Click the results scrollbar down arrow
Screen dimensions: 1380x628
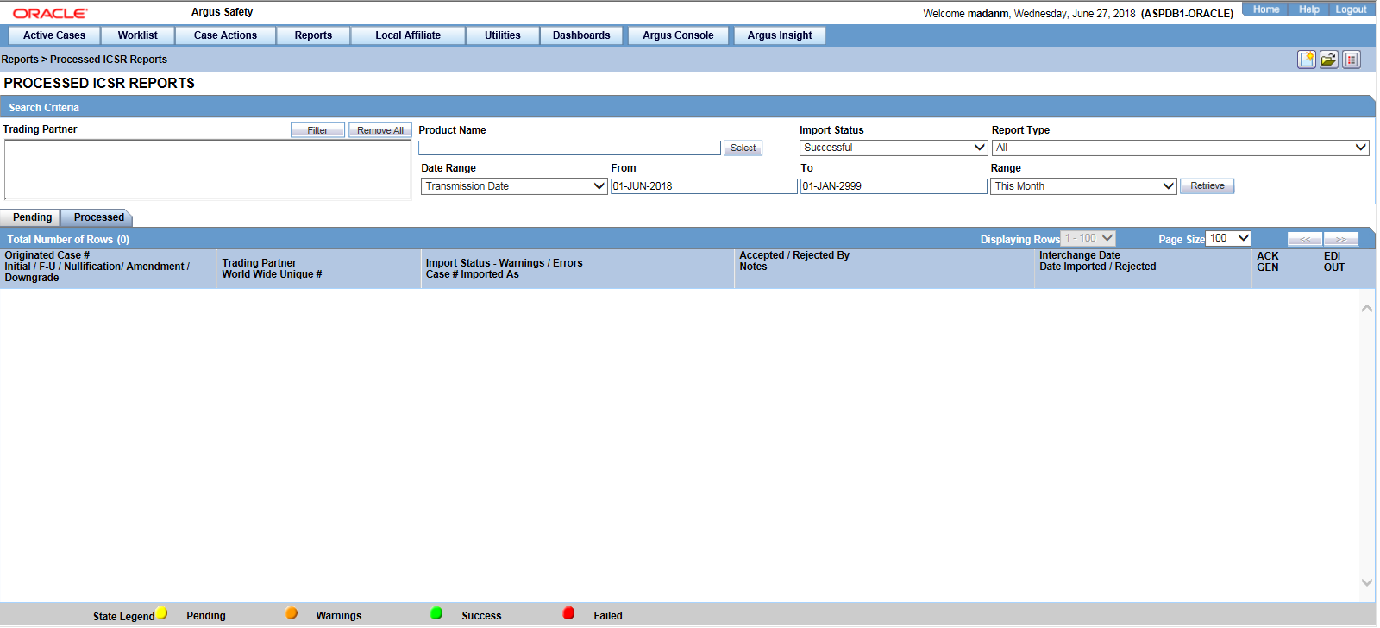(x=1367, y=582)
